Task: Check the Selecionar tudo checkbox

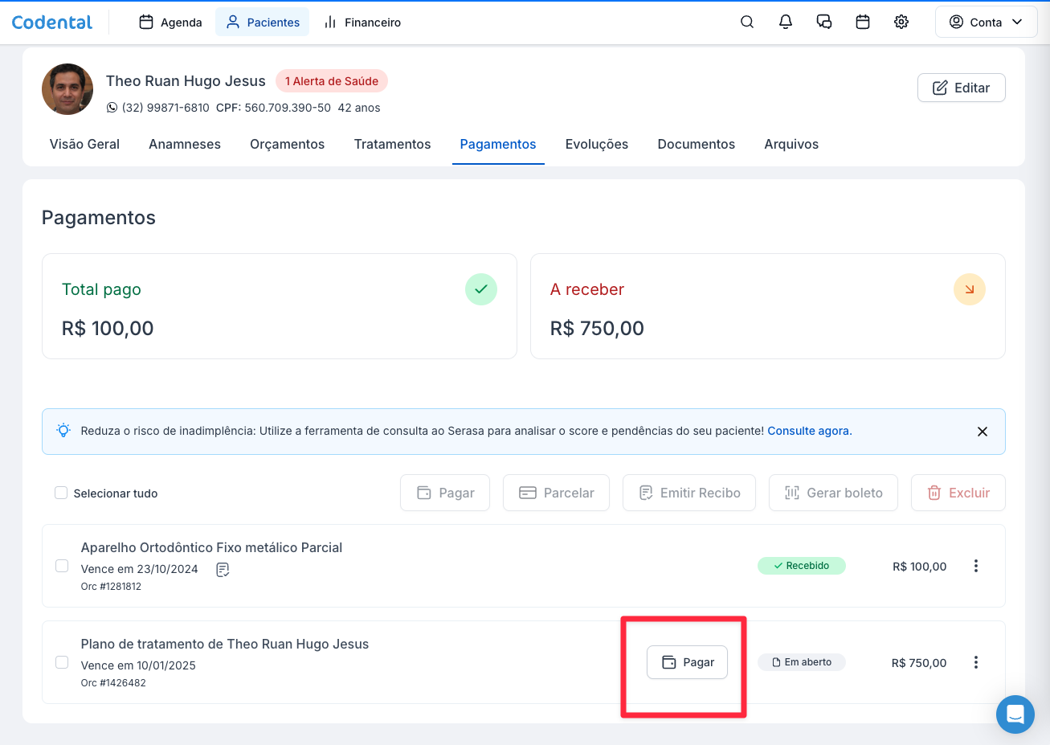Action: tap(61, 493)
